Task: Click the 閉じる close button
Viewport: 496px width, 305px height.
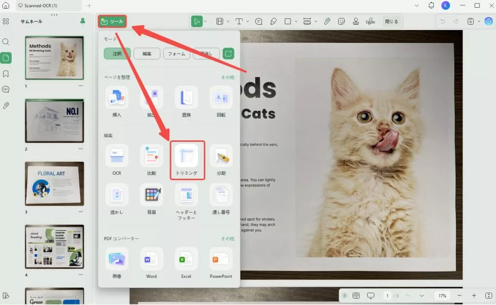Action: pyautogui.click(x=391, y=21)
